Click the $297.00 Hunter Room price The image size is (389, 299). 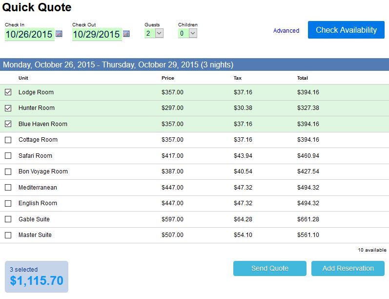(x=172, y=108)
